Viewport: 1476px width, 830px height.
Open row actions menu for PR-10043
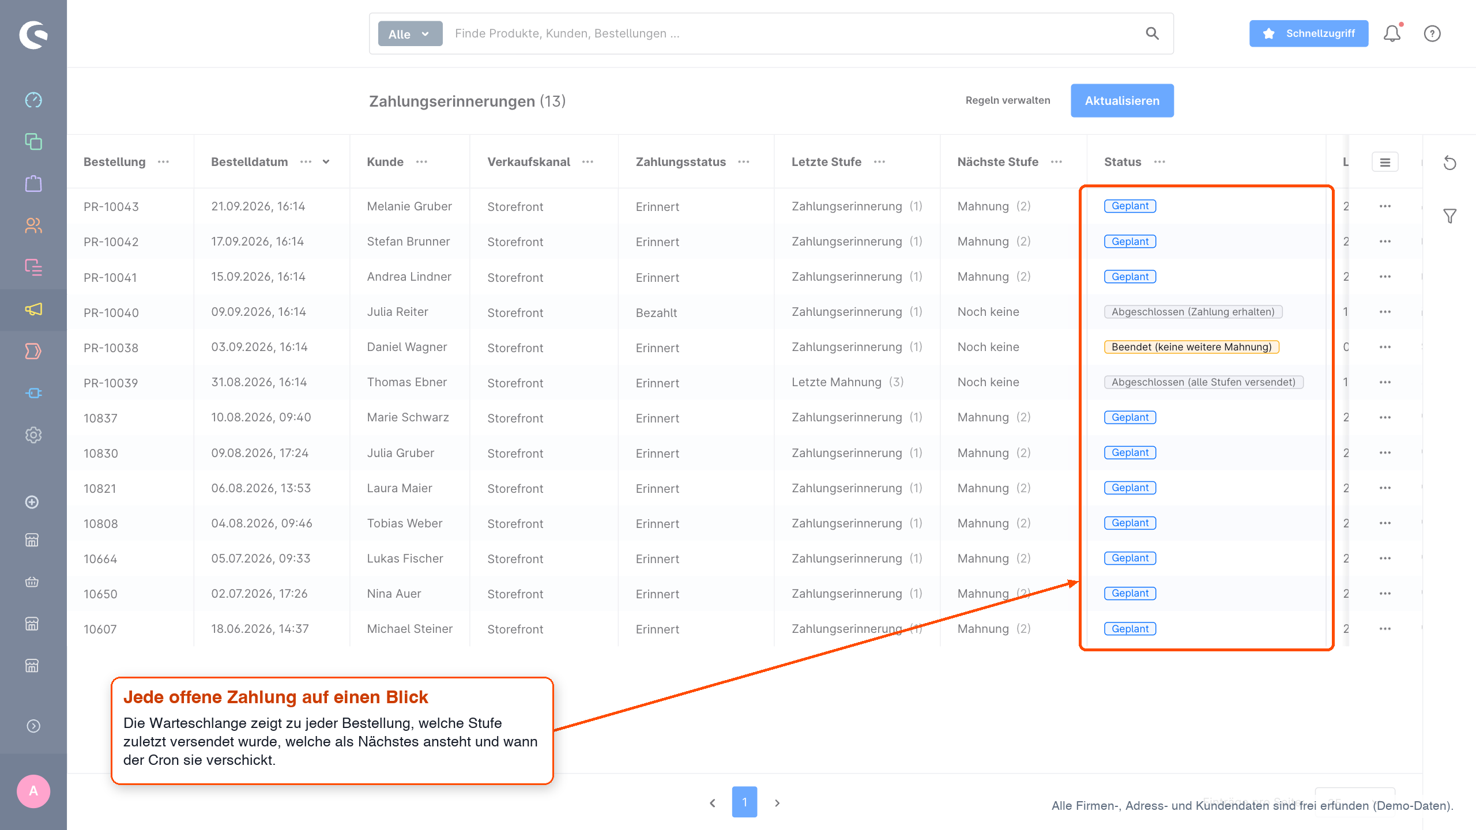(x=1385, y=206)
